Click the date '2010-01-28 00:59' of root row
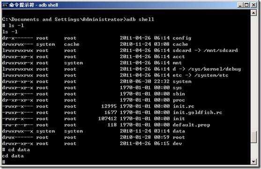Viewport: 261px width, 169px height. tap(145, 137)
